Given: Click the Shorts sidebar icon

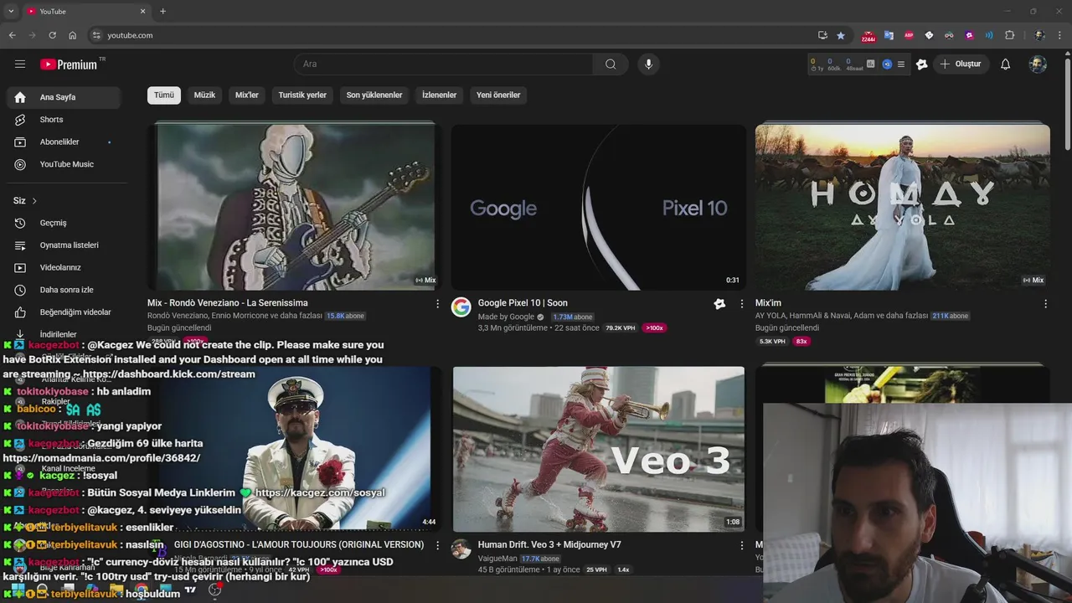Looking at the screenshot, I should 20,120.
